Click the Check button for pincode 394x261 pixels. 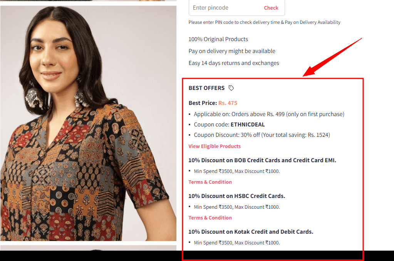point(271,8)
